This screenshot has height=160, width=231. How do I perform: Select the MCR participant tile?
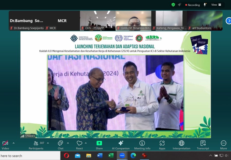click(62, 21)
